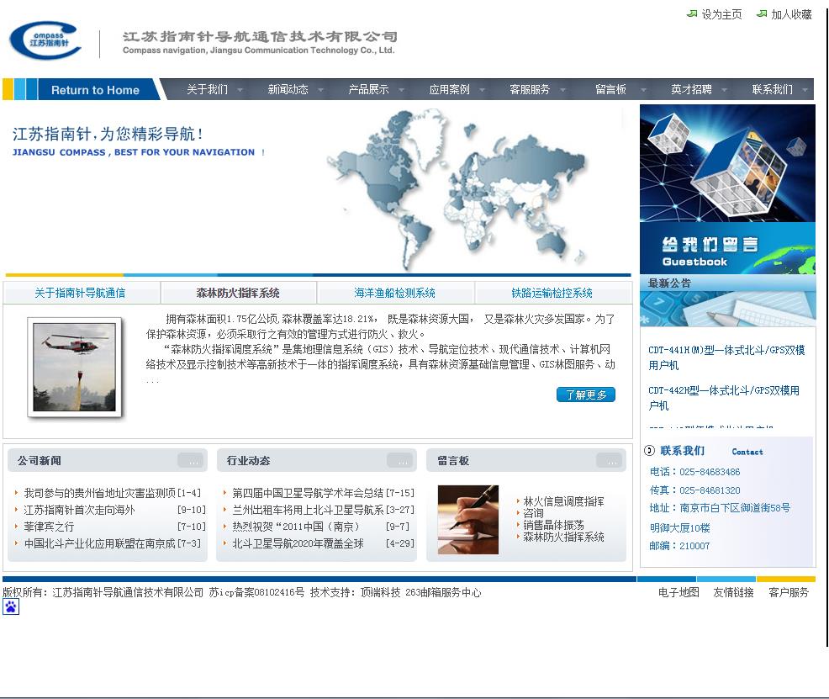Switch to the 海洋渔船检测系统 tab

tap(394, 293)
